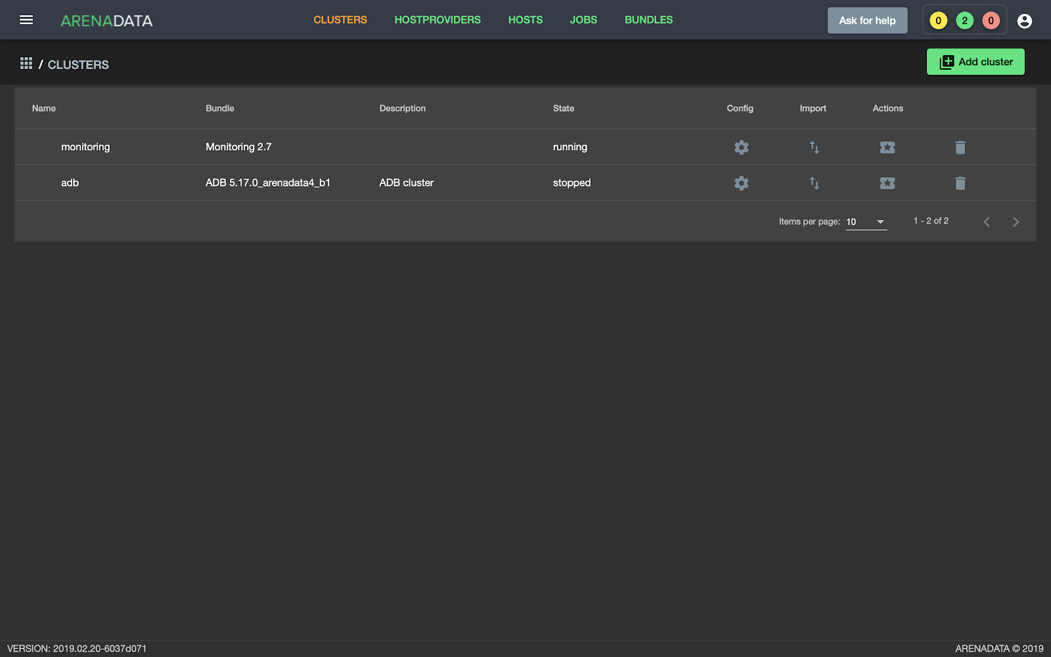Image resolution: width=1051 pixels, height=657 pixels.
Task: Open the user account profile icon
Action: point(1024,21)
